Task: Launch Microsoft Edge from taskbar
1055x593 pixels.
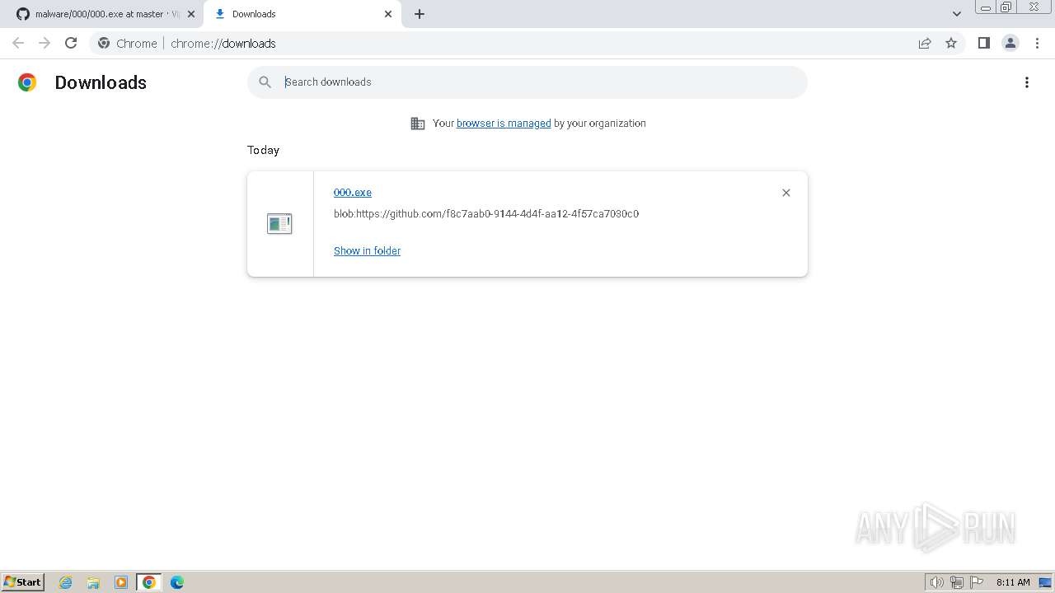Action: (177, 582)
